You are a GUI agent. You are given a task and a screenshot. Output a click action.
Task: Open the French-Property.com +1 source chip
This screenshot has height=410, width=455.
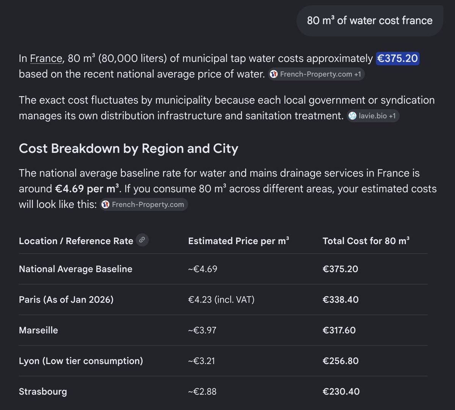pyautogui.click(x=316, y=74)
